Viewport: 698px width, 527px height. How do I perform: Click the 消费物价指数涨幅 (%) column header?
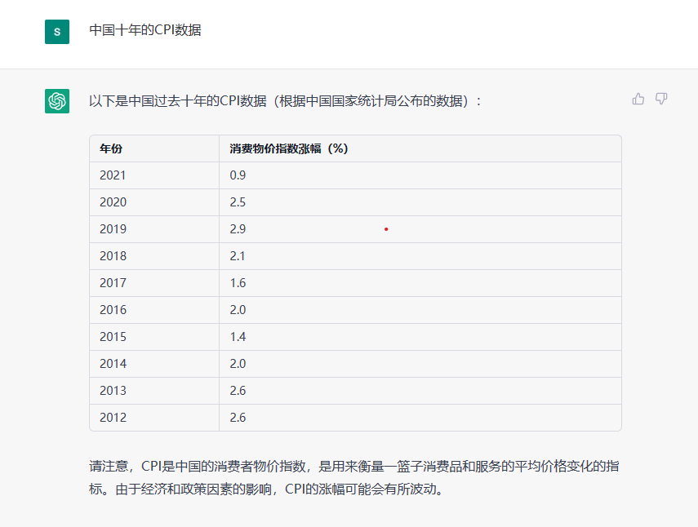[420, 148]
